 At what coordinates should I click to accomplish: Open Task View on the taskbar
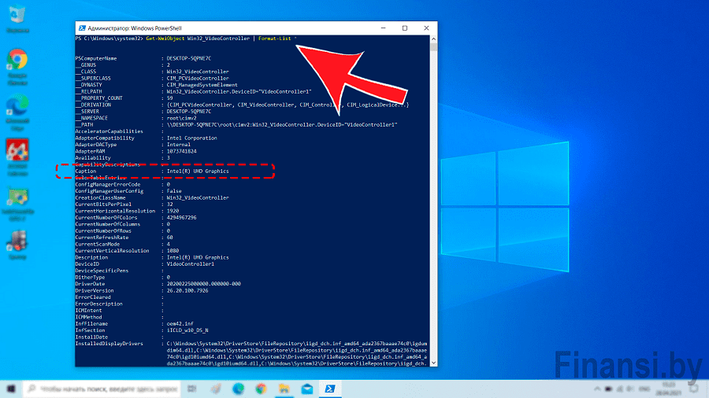coord(191,389)
